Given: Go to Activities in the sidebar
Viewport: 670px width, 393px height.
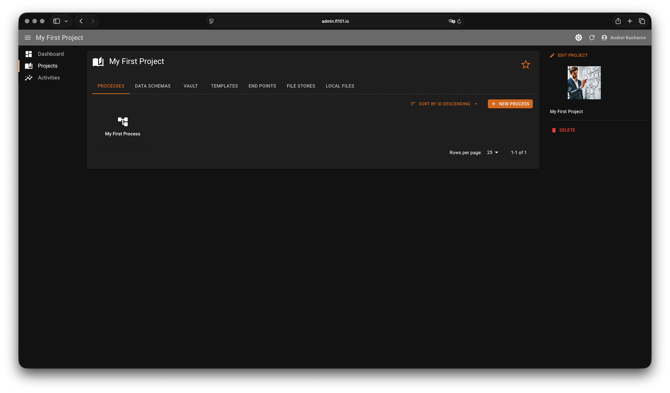Looking at the screenshot, I should pos(48,78).
